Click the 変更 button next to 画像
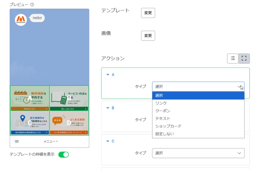The image size is (253, 170). coord(148,36)
